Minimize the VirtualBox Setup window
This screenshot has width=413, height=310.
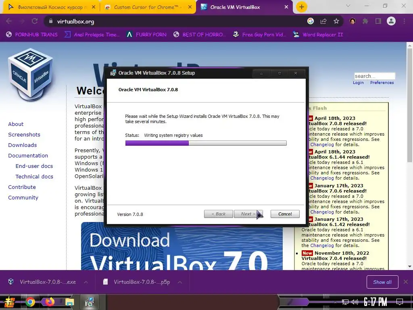261,73
